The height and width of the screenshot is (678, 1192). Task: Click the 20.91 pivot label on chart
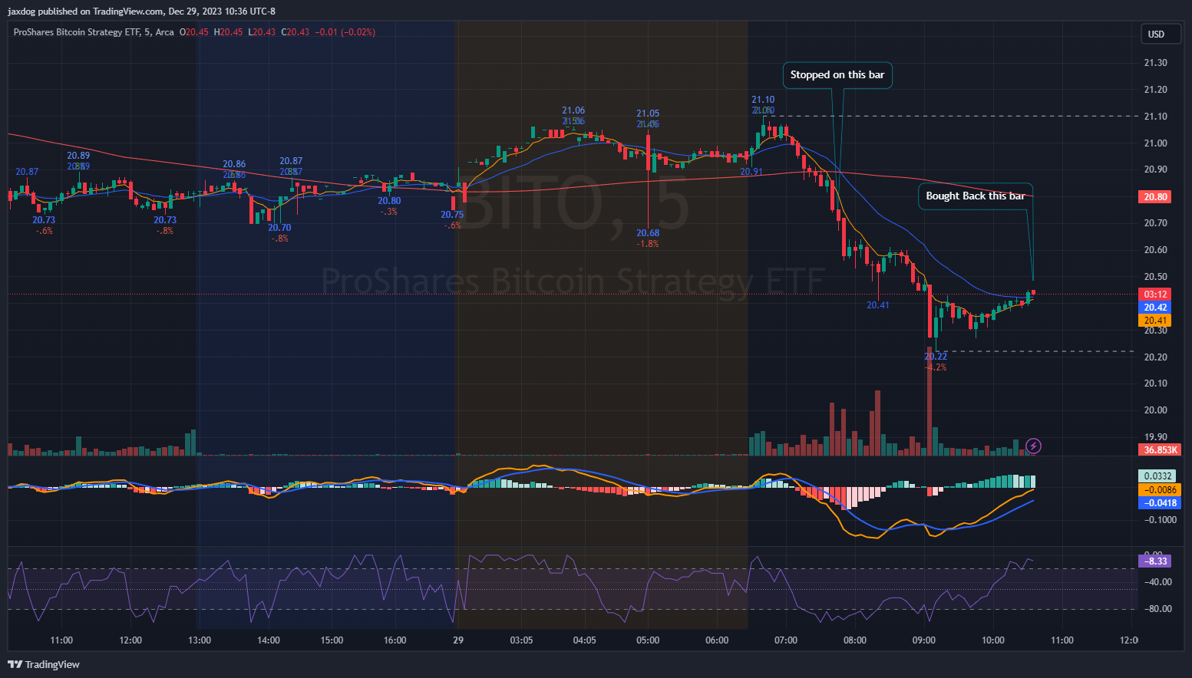[751, 172]
